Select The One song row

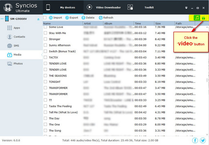[124, 124]
